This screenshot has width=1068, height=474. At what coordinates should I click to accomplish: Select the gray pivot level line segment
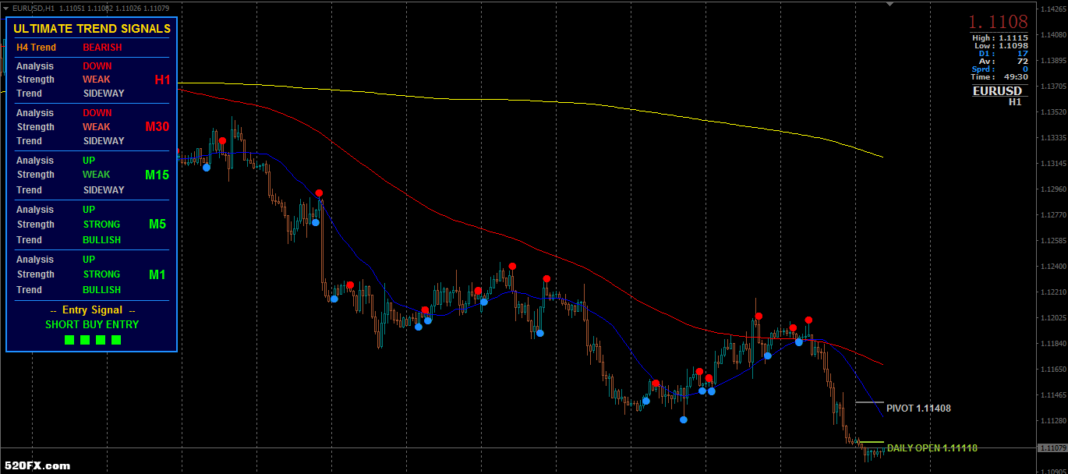(x=869, y=402)
